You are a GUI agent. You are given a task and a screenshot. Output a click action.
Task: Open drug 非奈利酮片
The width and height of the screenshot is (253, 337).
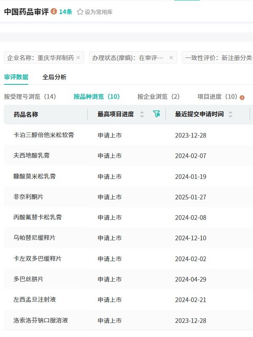pyautogui.click(x=28, y=197)
